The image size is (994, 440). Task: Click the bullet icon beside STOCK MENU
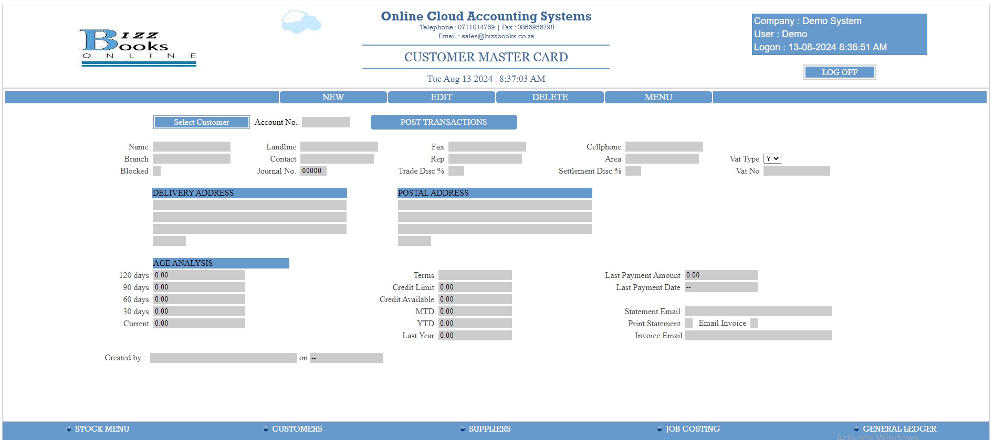pyautogui.click(x=69, y=429)
